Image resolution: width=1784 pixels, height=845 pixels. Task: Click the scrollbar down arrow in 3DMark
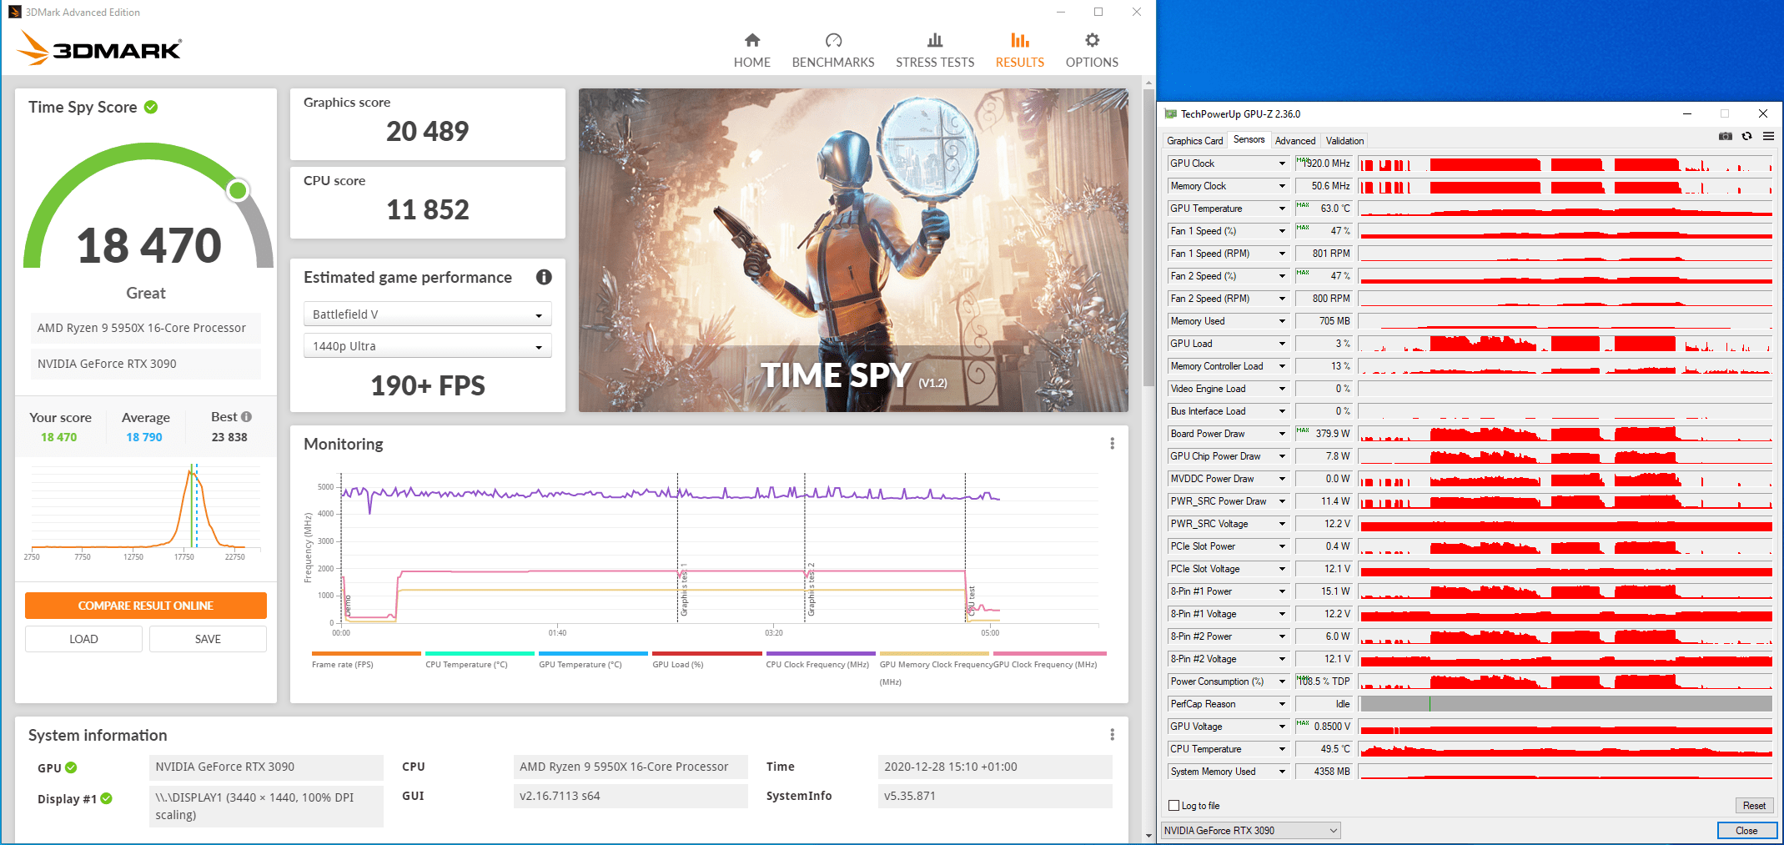1148,834
